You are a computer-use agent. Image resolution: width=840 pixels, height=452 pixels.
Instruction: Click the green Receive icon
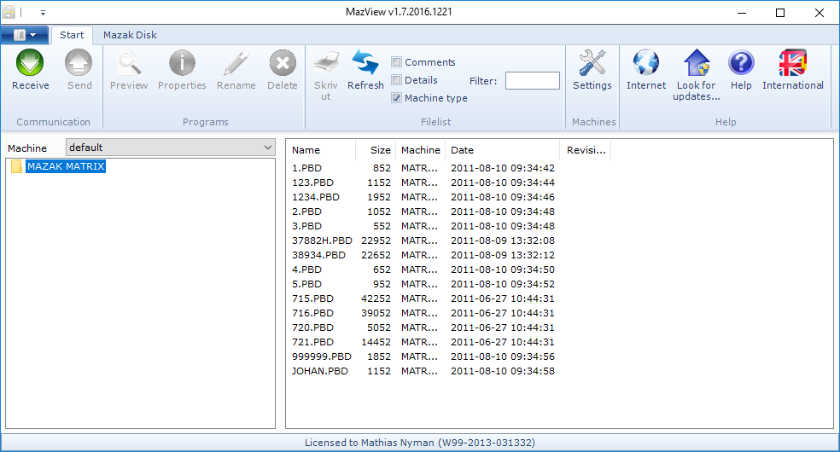point(30,62)
